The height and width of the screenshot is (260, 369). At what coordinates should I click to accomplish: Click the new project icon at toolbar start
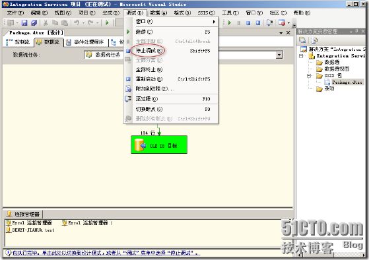tap(11, 23)
